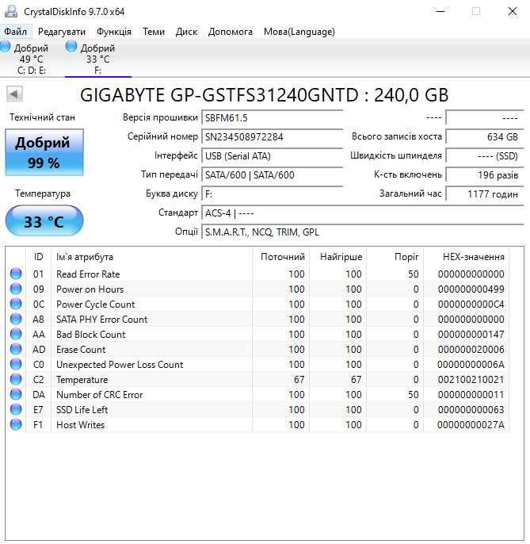Click power on hours value 1177 годин
Viewport: 530px width, 544px height.
[x=484, y=194]
